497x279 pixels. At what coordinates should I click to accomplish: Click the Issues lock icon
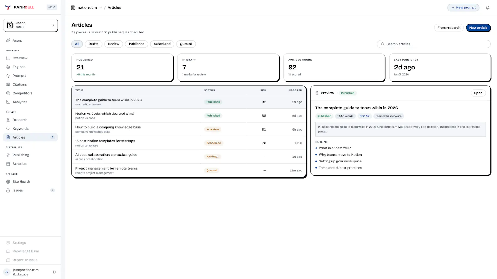pyautogui.click(x=8, y=190)
